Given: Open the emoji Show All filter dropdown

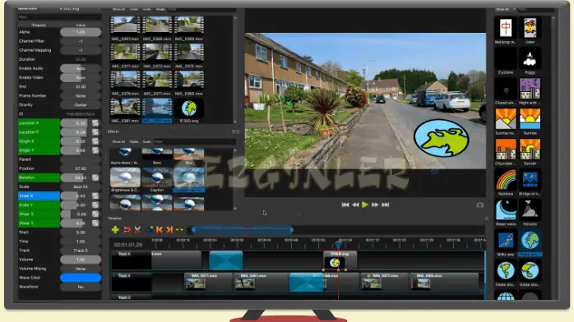Looking at the screenshot, I should [x=505, y=9].
